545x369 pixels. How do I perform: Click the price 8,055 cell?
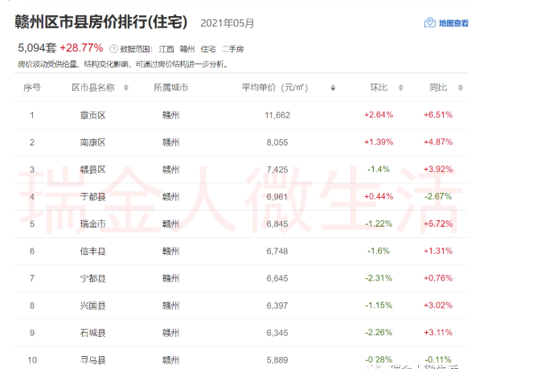[277, 142]
